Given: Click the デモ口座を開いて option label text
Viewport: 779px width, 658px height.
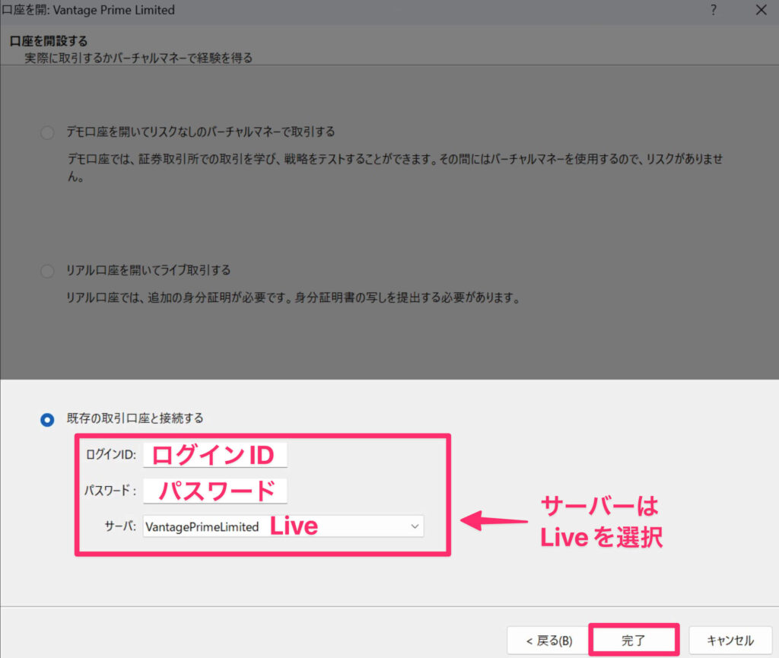Looking at the screenshot, I should tap(199, 132).
